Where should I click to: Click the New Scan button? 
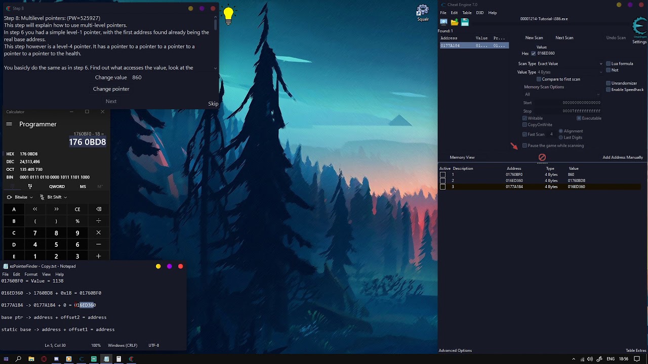click(x=534, y=38)
